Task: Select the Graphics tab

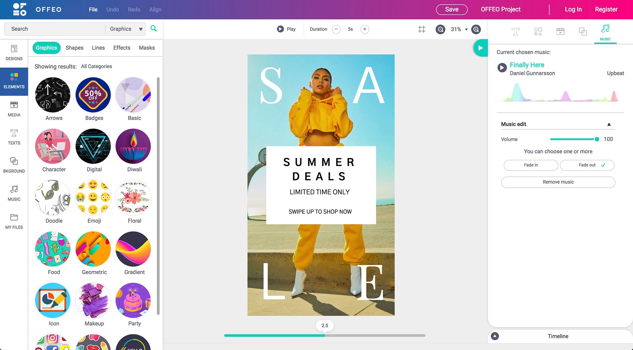Action: (x=46, y=48)
